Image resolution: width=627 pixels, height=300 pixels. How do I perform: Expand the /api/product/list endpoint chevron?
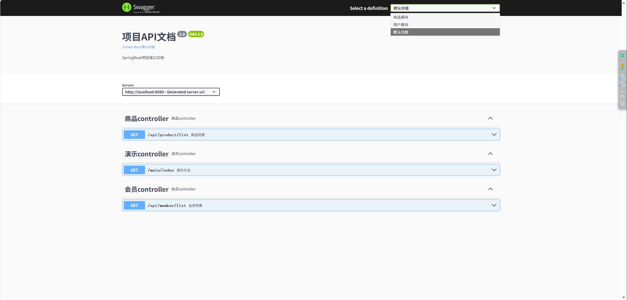494,135
